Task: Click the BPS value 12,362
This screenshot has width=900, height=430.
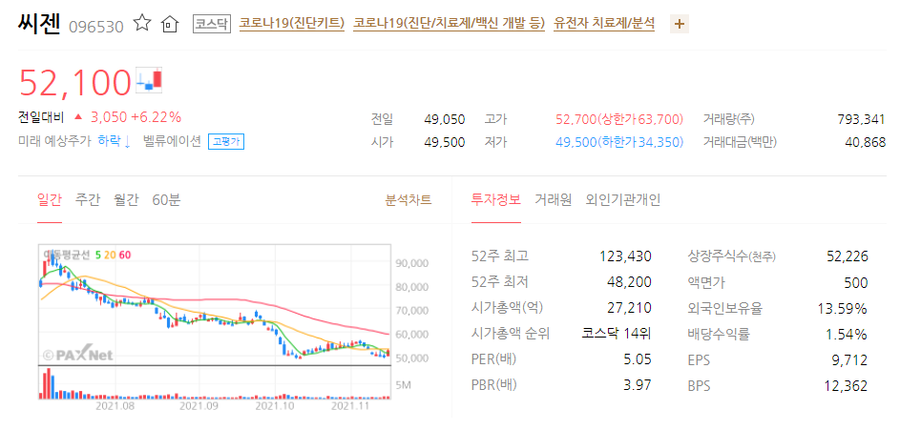Action: click(848, 386)
